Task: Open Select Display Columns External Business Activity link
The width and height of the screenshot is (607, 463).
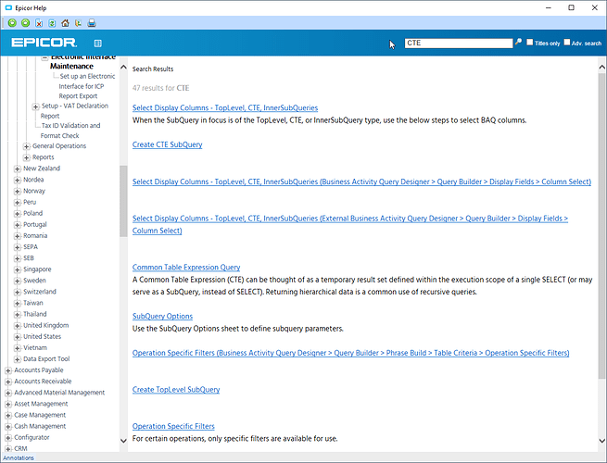Action: 350,224
